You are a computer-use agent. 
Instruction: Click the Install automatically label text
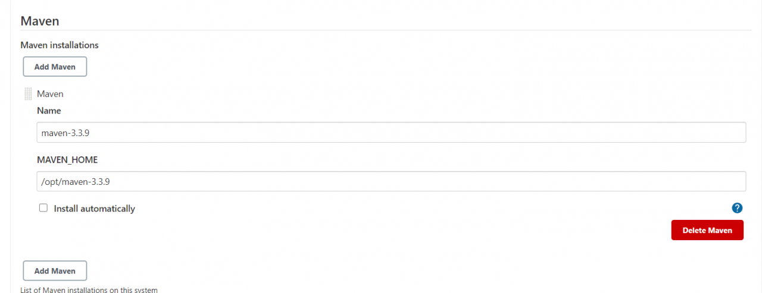94,209
